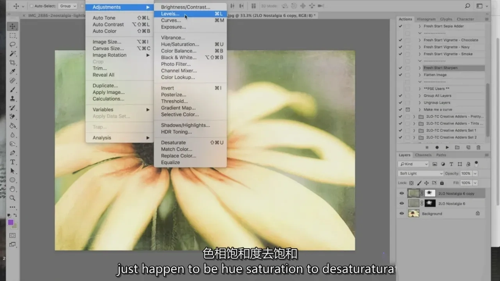Toggle the Auto-Select checkbox
500x281 pixels.
pos(31,6)
